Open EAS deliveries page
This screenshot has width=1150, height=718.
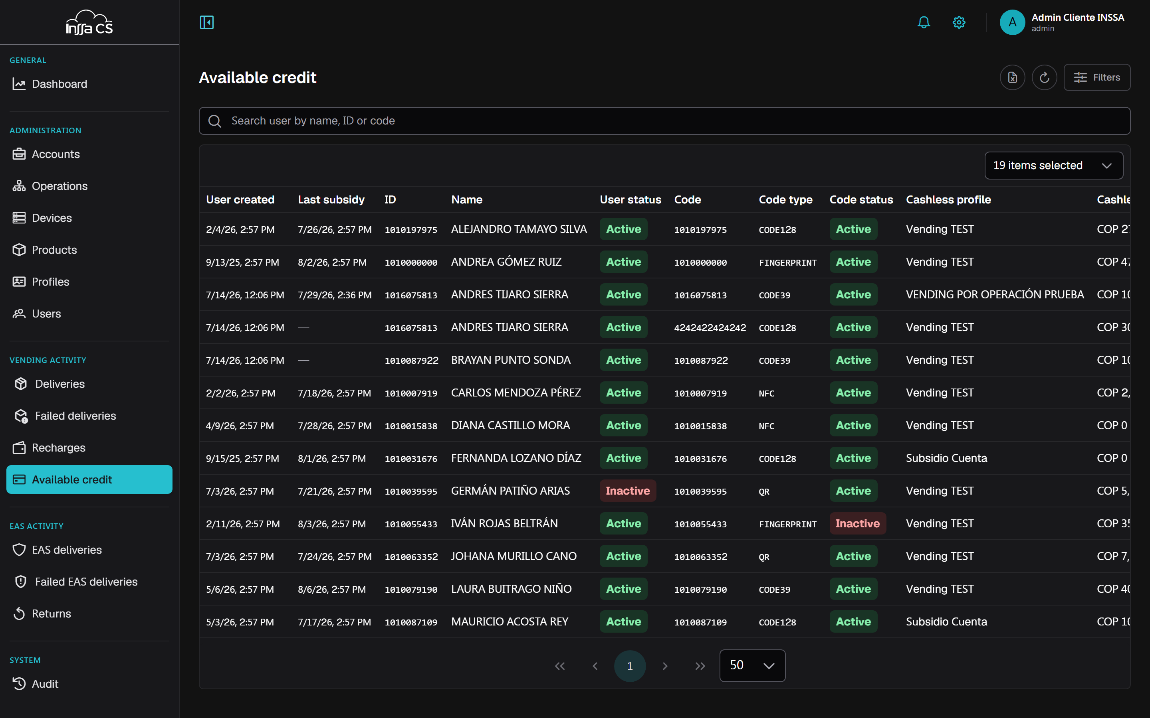(x=89, y=550)
